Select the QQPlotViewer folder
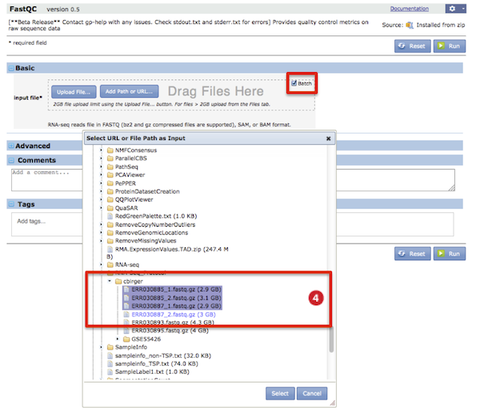Image resolution: width=480 pixels, height=410 pixels. [135, 201]
